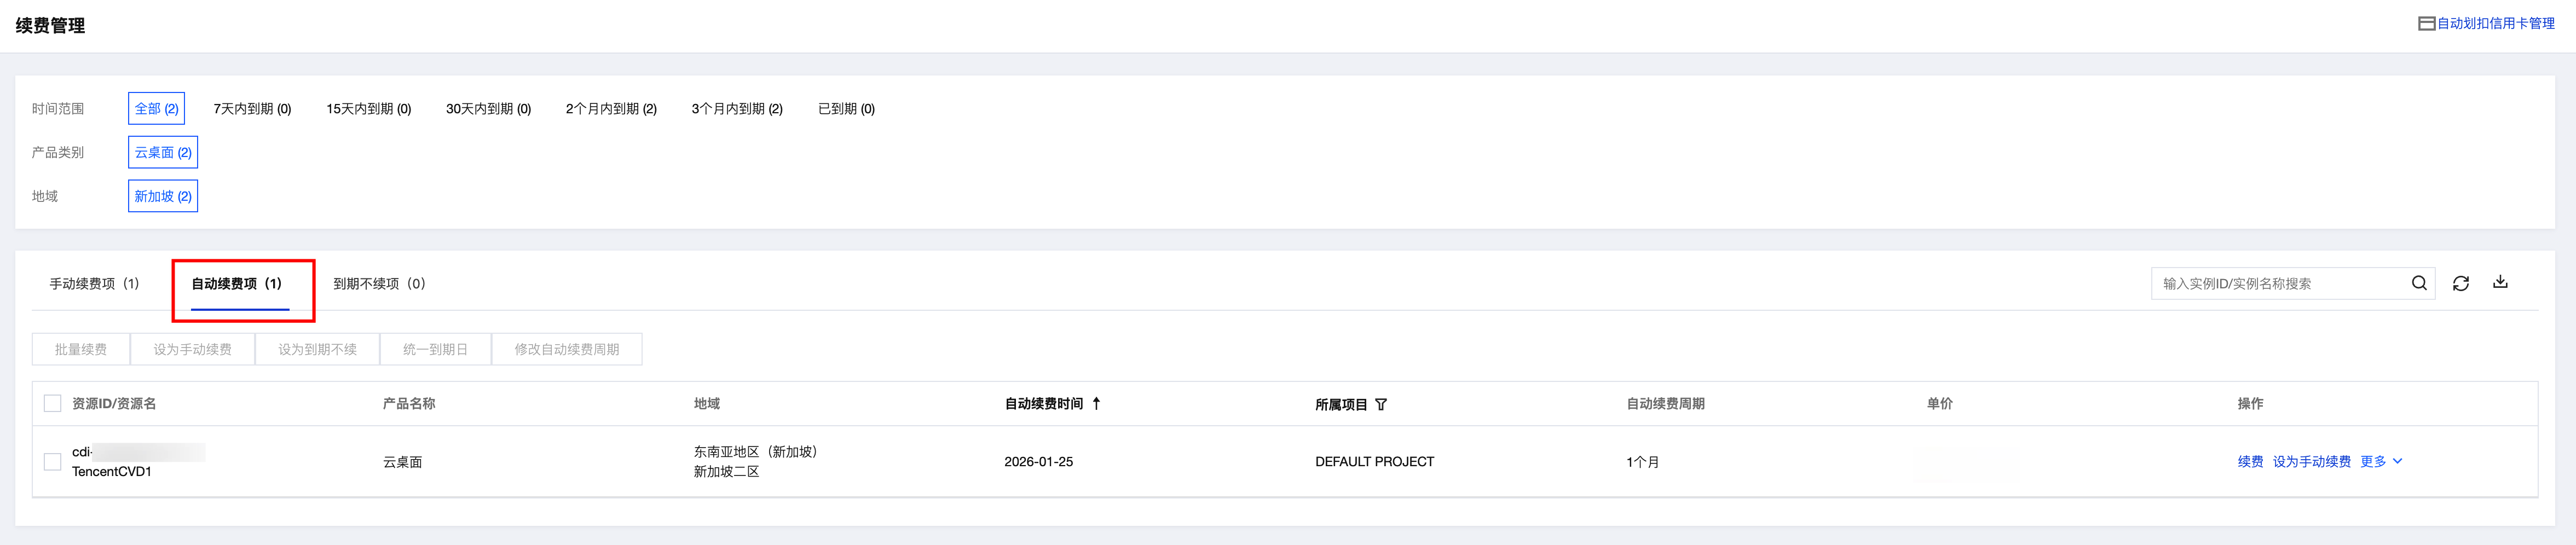
Task: Check the TencentCVD1 row checkbox
Action: [53, 462]
